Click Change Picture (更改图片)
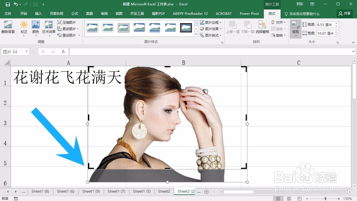Viewport: 357px width, 201px height. (x=67, y=29)
